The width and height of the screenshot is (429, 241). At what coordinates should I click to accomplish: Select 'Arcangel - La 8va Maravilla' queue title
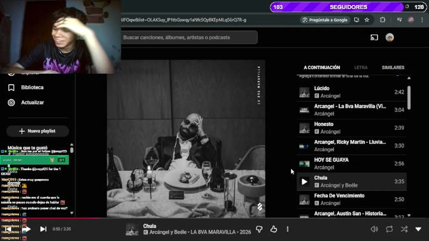350,106
